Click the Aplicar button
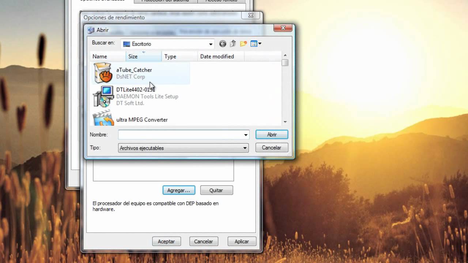This screenshot has width=468, height=263. tap(242, 241)
